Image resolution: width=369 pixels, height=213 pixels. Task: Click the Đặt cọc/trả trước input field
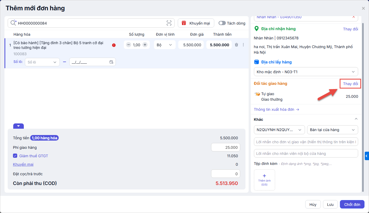coord(226,174)
